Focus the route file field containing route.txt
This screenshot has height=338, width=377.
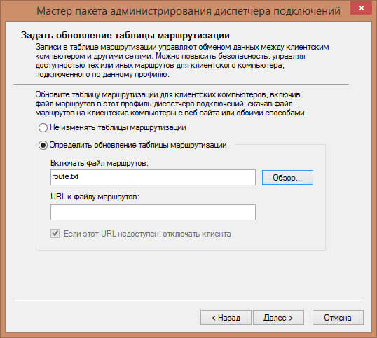click(153, 178)
